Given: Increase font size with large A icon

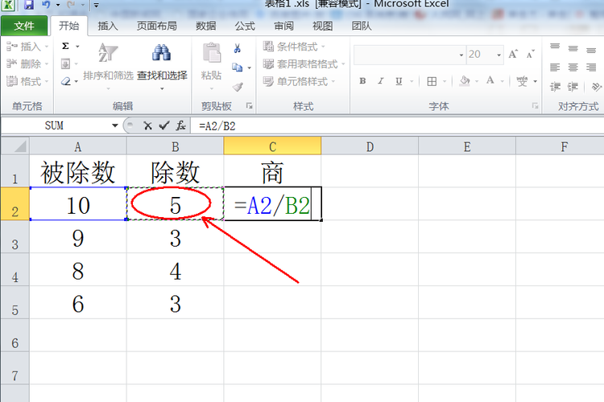Looking at the screenshot, I should 513,54.
